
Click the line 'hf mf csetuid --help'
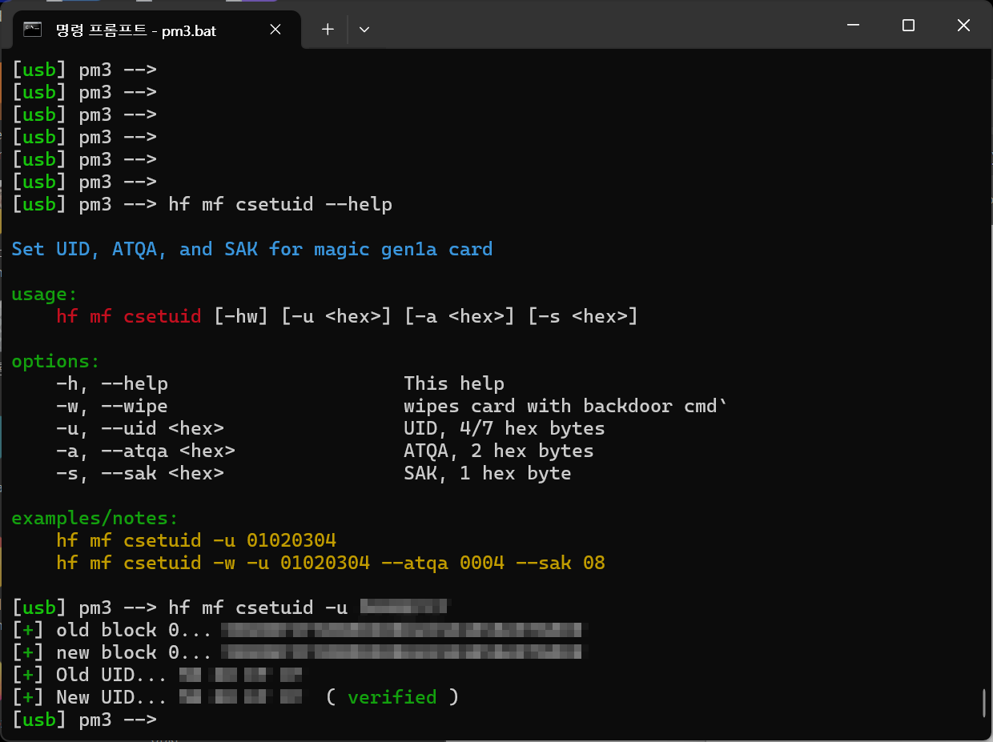click(280, 204)
